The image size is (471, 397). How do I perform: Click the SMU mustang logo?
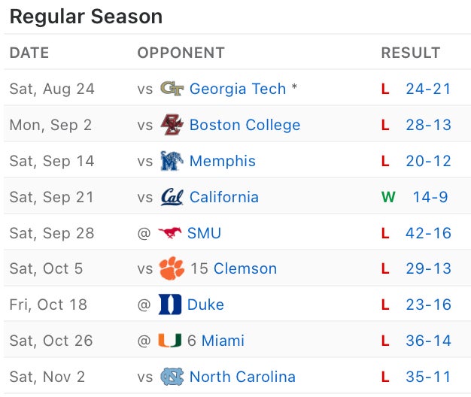170,233
